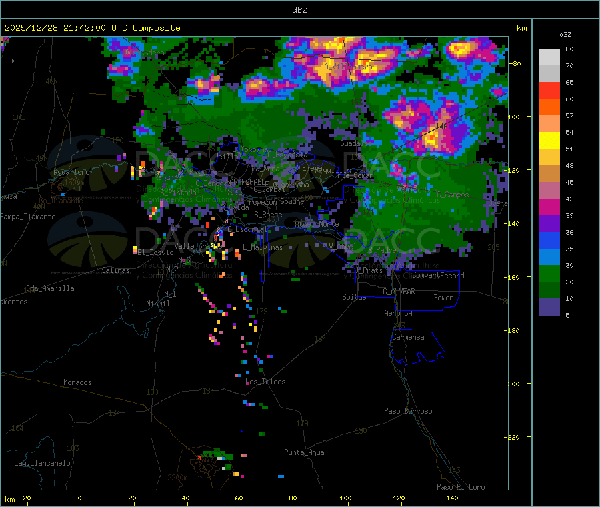
Task: Click the '-200' tick on the vertical km axis
Action: [511, 384]
